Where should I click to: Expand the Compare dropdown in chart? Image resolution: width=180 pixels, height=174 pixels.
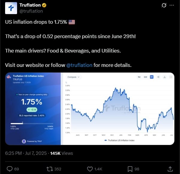(73, 77)
